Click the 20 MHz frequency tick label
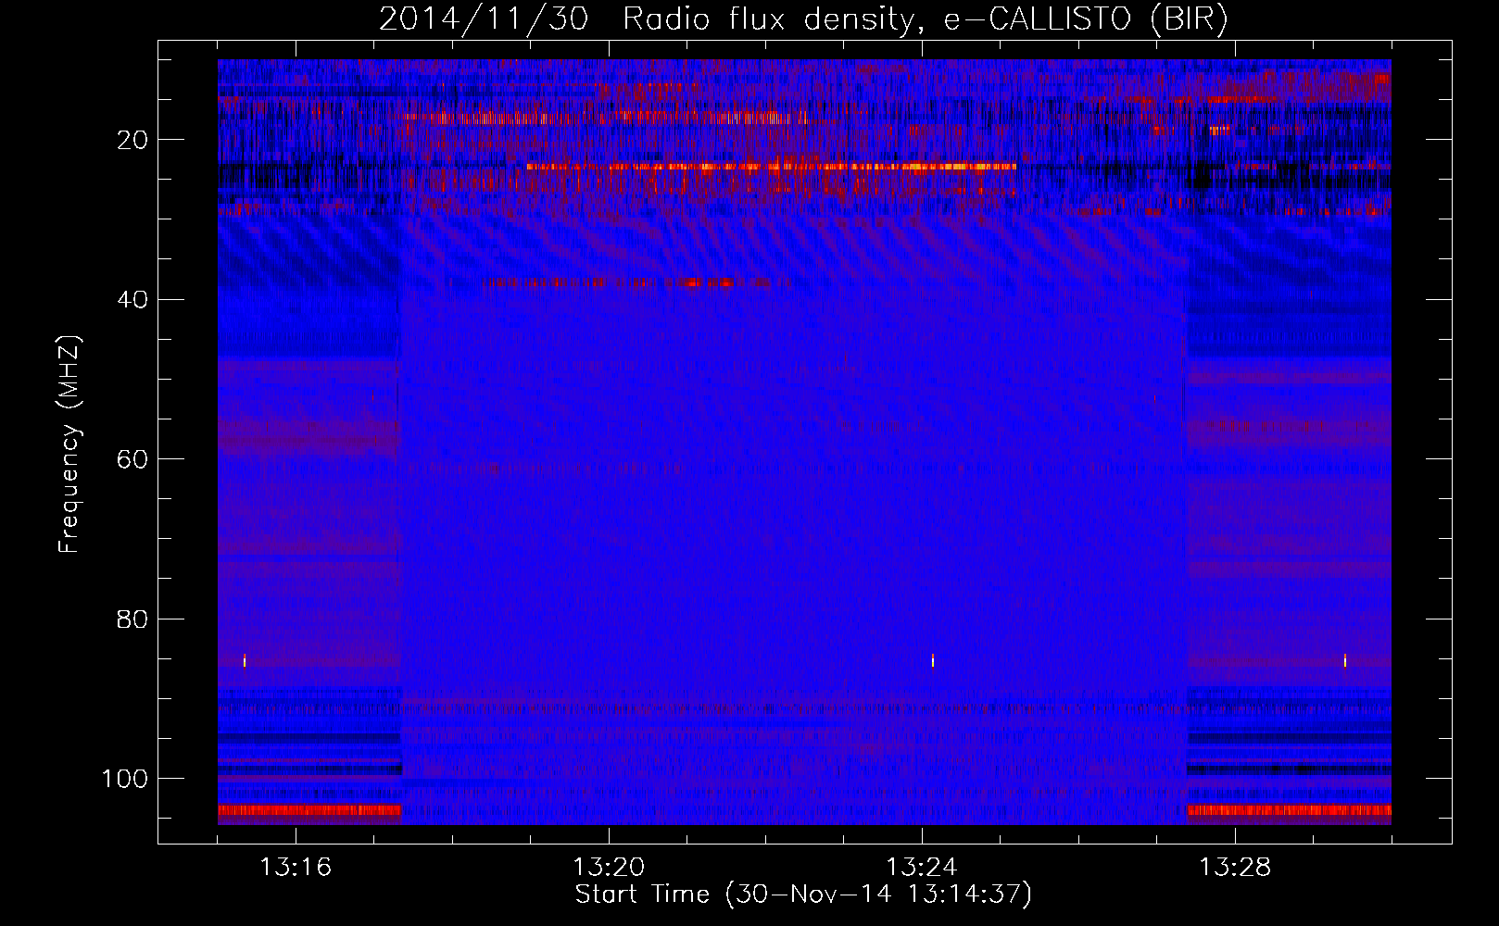Screen dimensions: 1499x926 pos(133,140)
